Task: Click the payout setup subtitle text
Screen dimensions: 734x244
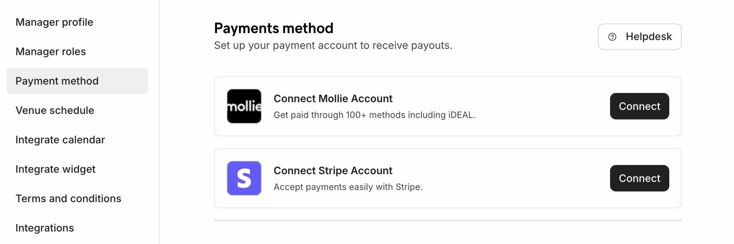Action: 333,46
